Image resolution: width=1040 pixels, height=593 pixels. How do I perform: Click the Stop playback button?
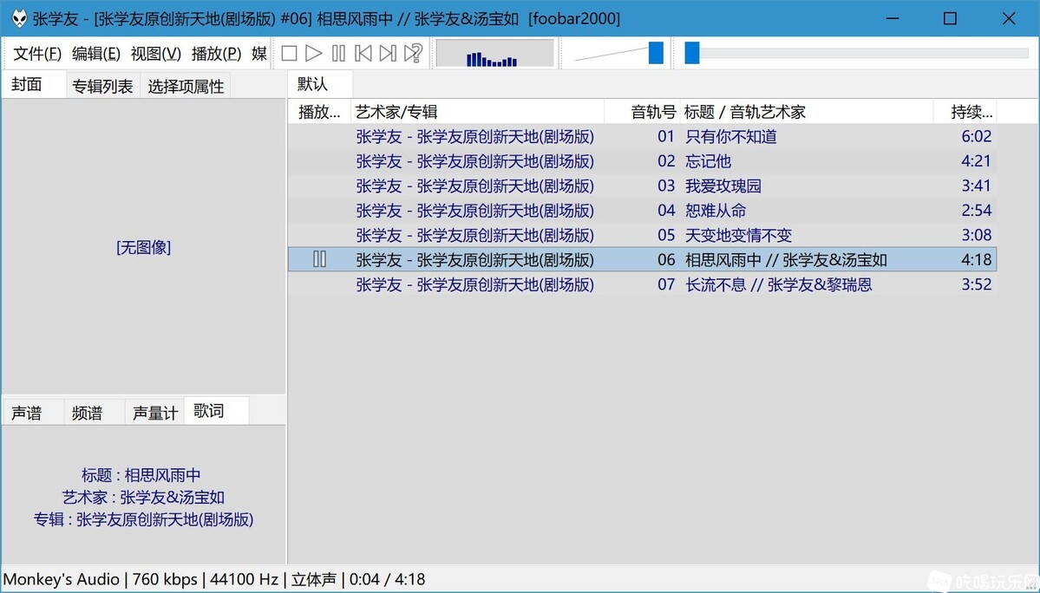[289, 53]
